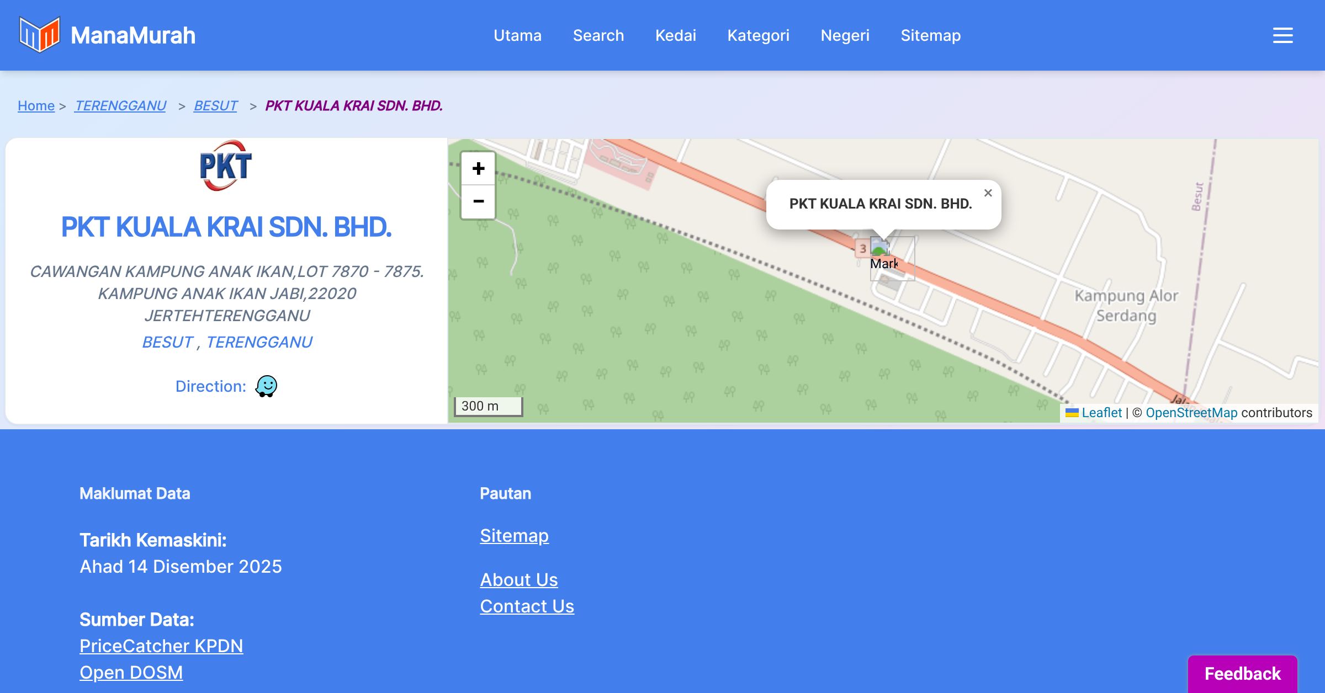The image size is (1325, 693).
Task: Click the map location marker
Action: (892, 258)
